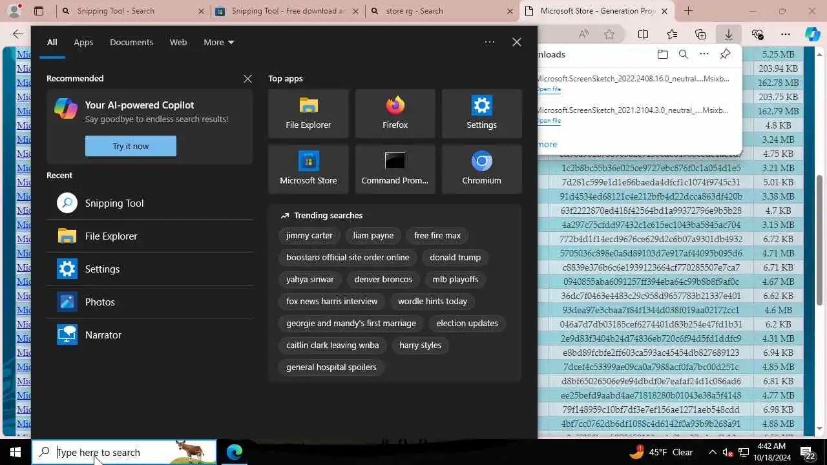Select the Apps search filter tab
Screen dimensions: 827x465
[83, 42]
